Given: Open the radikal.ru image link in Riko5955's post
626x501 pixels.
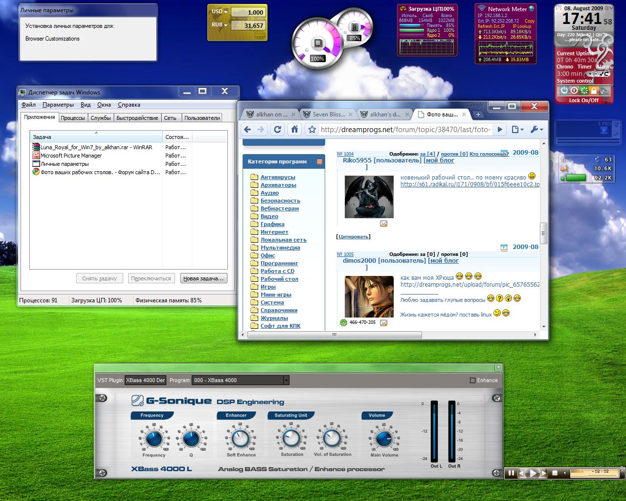Looking at the screenshot, I should (x=470, y=184).
